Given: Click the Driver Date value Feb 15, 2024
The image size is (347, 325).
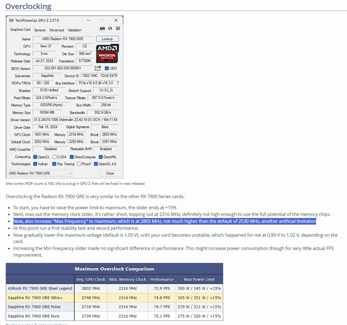Looking at the screenshot, I should 48,127.
